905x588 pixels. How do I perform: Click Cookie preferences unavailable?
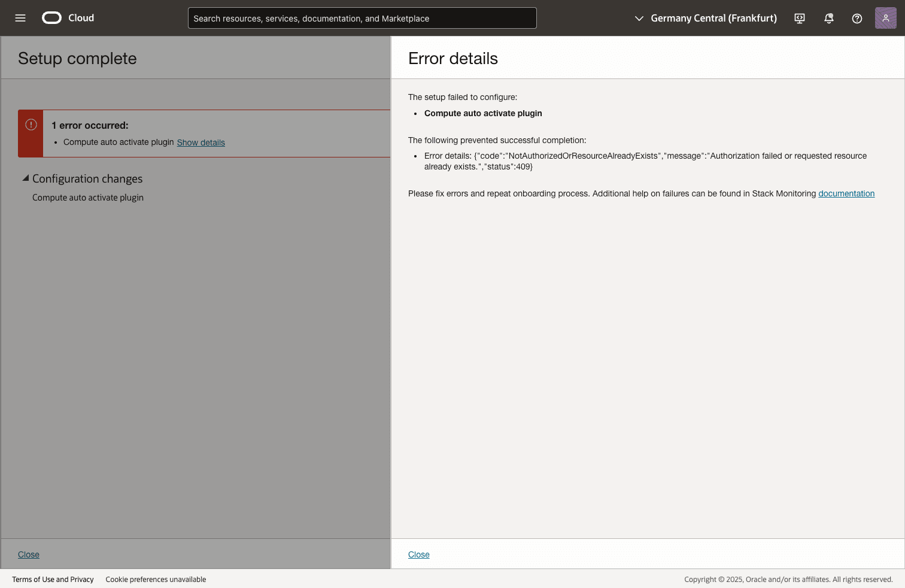156,579
